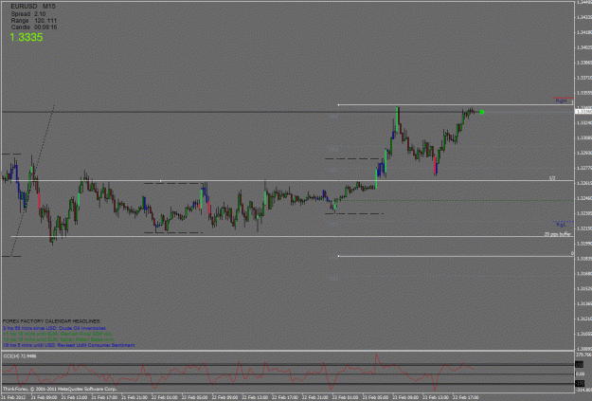Click the 23 Feb 17:00 time axis label
This screenshot has height=401, width=592.
pos(465,397)
